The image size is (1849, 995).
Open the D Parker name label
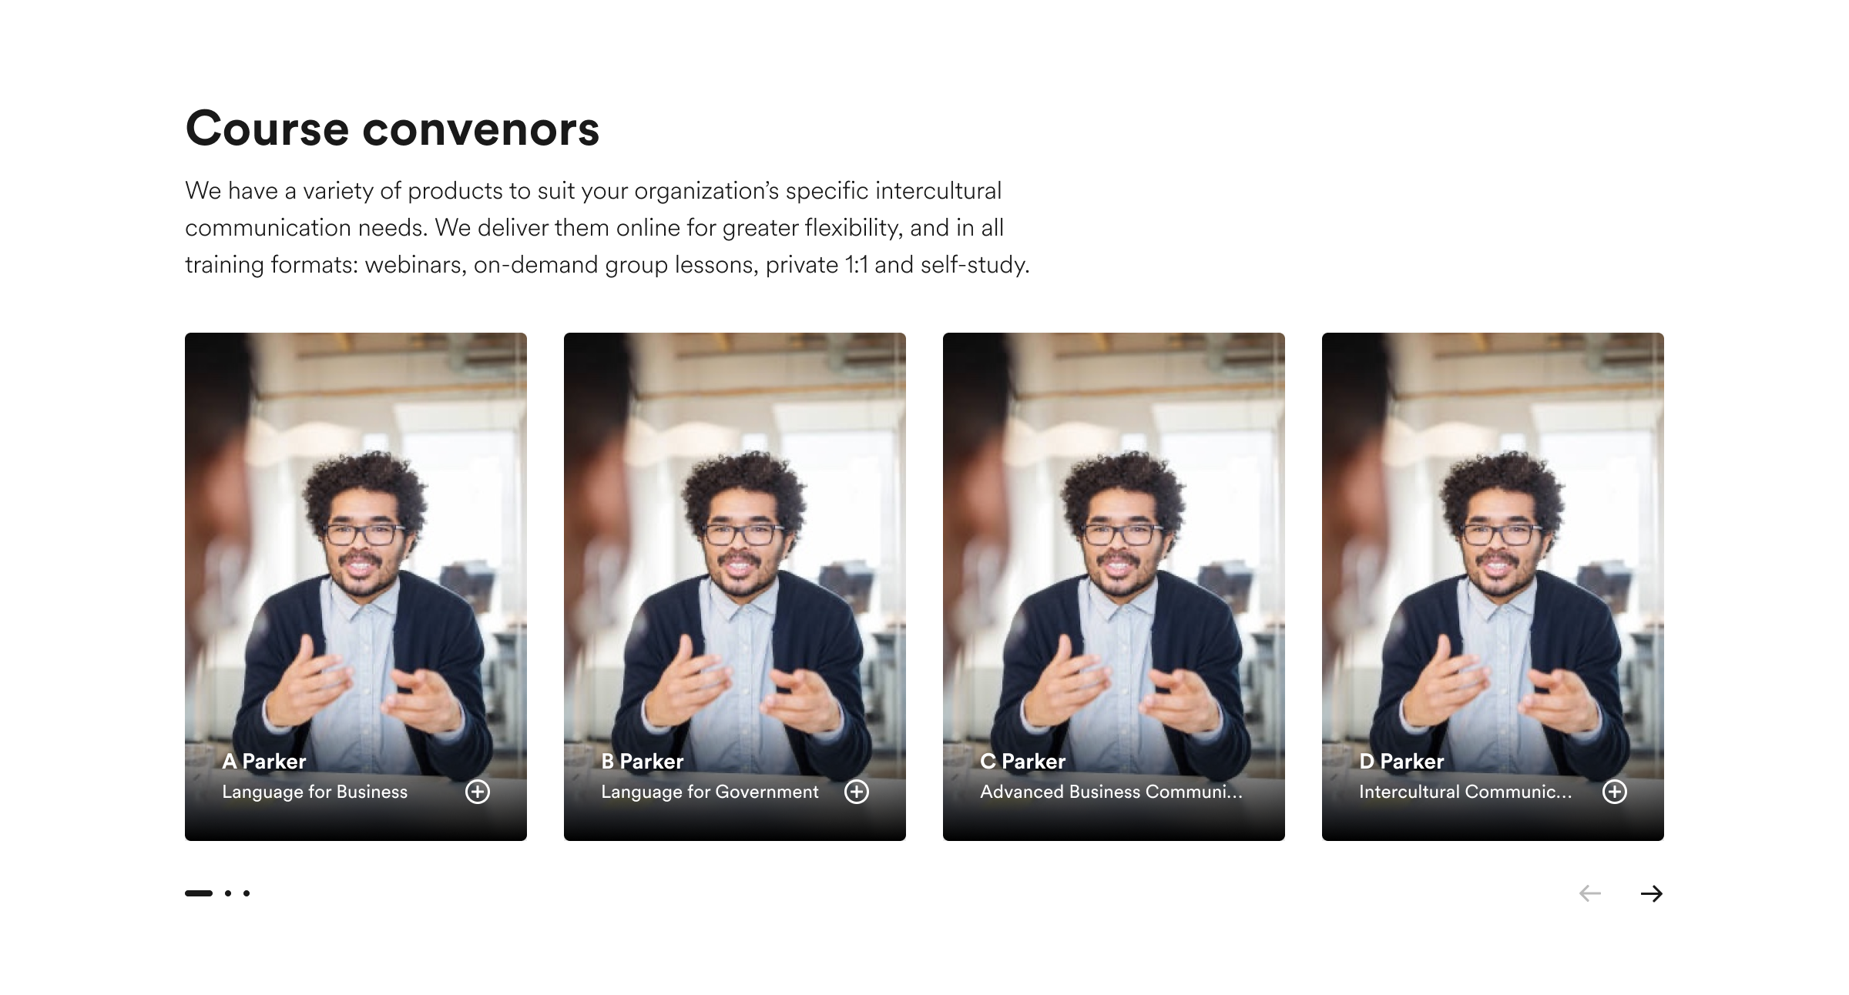1401,762
